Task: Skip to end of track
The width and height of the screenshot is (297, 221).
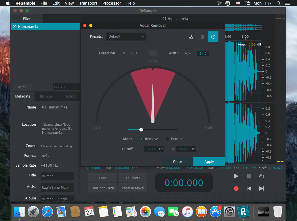Action: tap(262, 188)
